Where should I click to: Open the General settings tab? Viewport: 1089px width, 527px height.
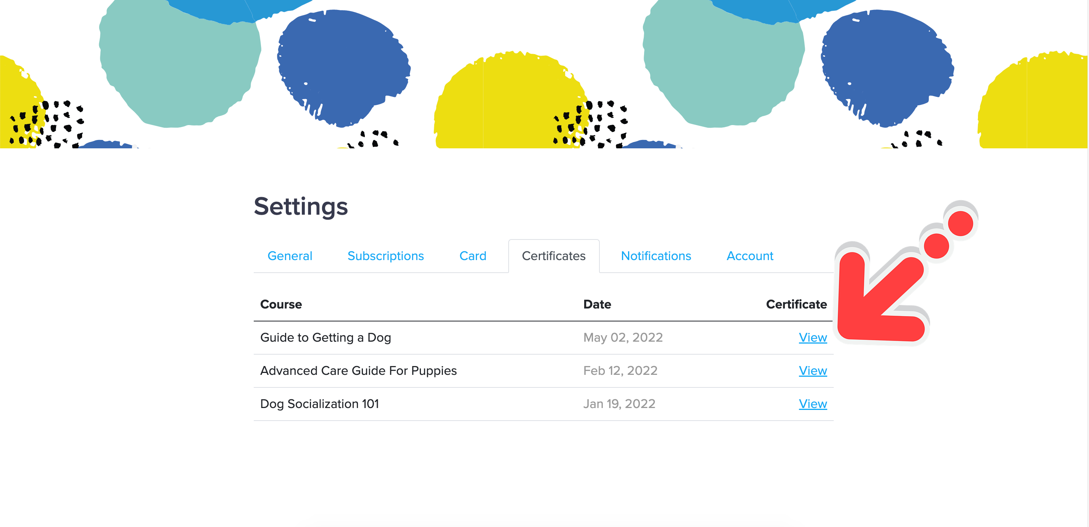coord(290,255)
